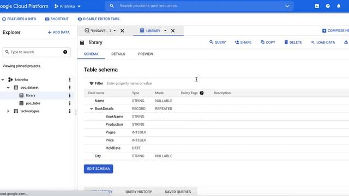The height and width of the screenshot is (196, 349).
Task: Click the BookName field name
Action: pyautogui.click(x=114, y=117)
